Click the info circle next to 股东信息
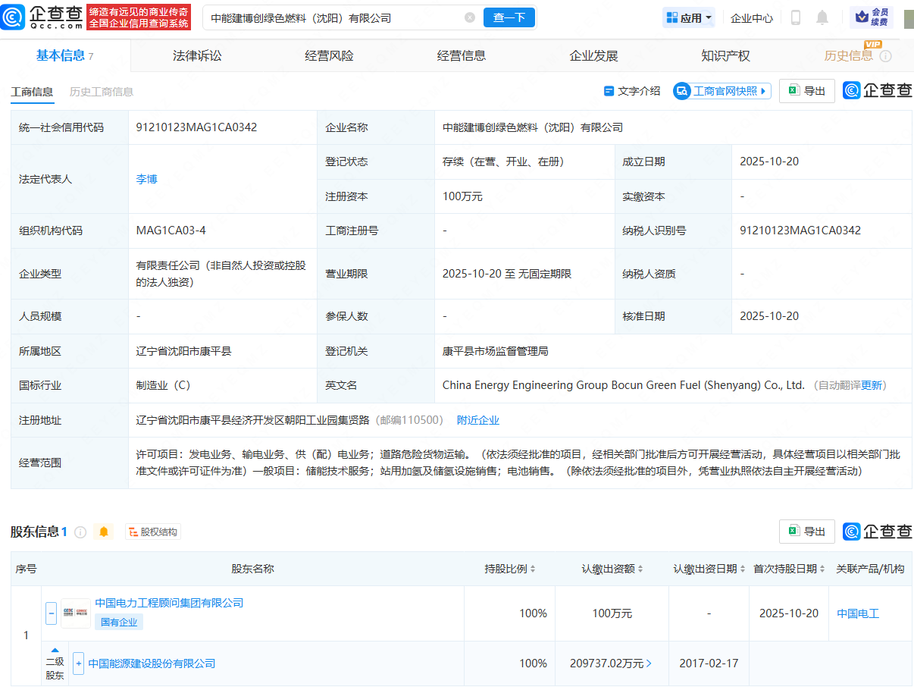The image size is (914, 687). point(80,532)
